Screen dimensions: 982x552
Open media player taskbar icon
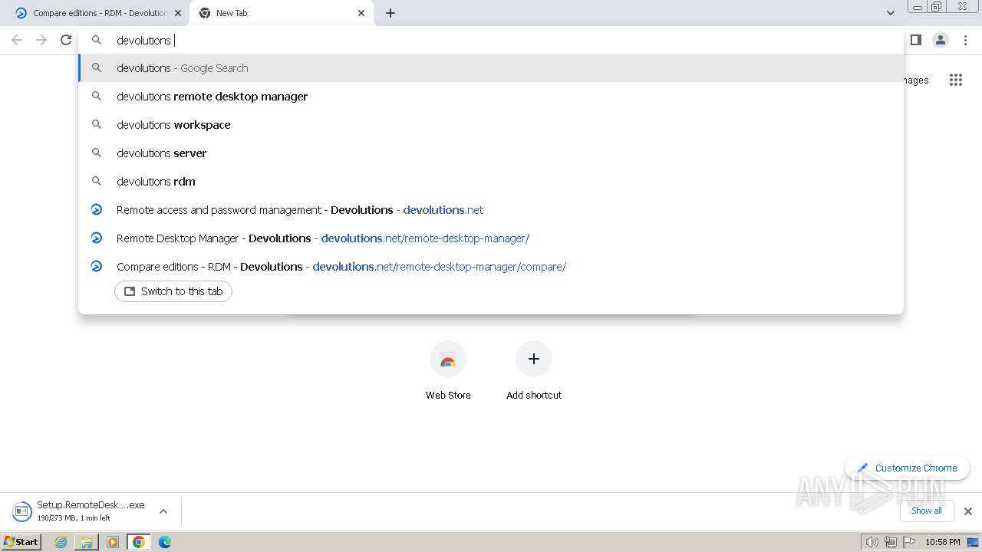(113, 542)
